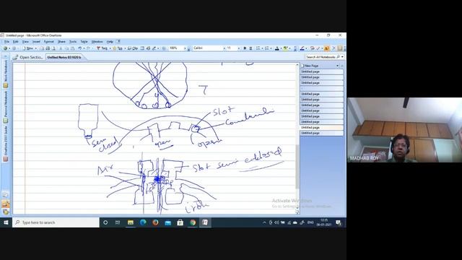Click the Full Page View icon
This screenshot has width=462, height=260.
(x=142, y=48)
